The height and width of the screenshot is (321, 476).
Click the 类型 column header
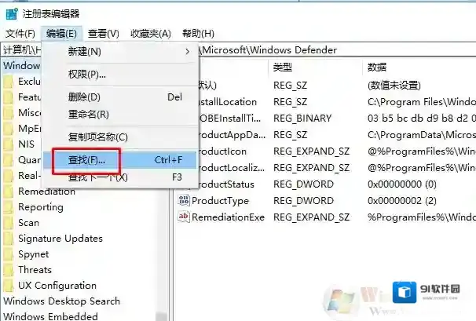tap(283, 67)
